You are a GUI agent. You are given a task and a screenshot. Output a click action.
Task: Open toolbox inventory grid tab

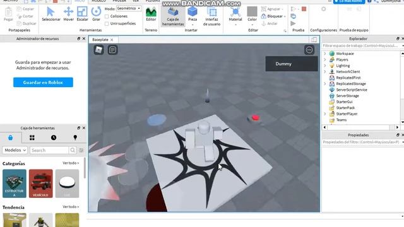(32, 137)
